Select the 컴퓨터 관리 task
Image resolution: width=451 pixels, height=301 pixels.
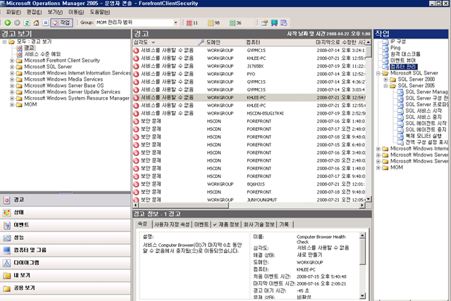(403, 67)
